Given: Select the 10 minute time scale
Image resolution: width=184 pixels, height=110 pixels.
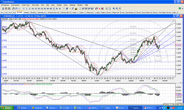Looking at the screenshot, I should pos(33,9).
